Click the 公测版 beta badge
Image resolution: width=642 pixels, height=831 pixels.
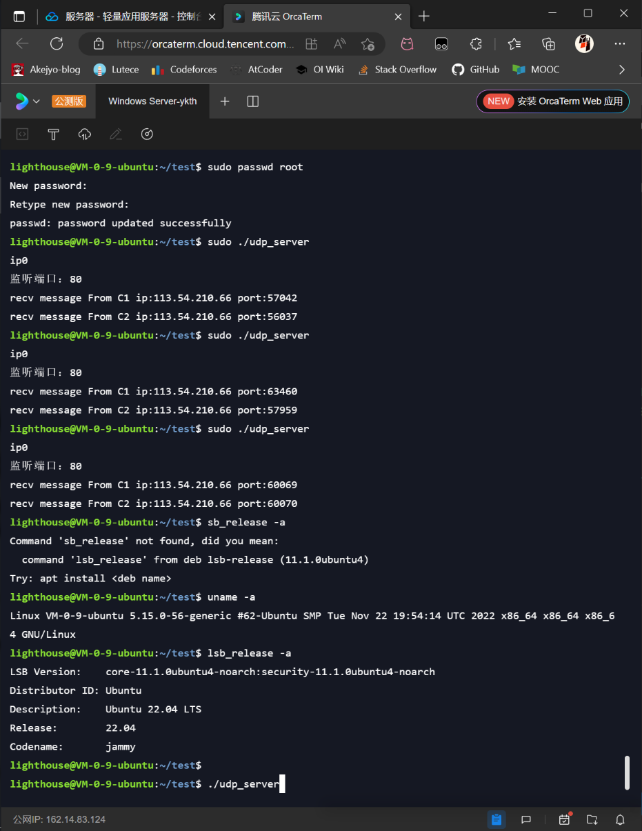coord(69,101)
